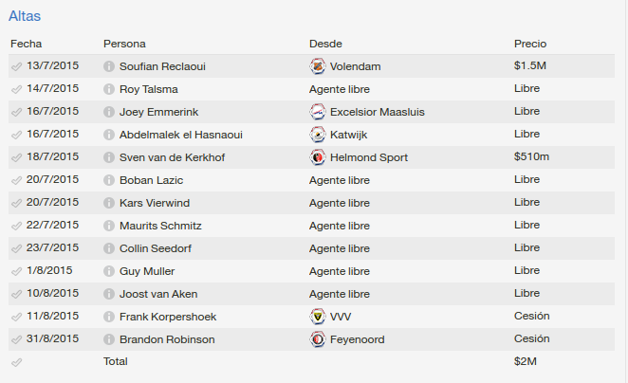Click the Katwijk club badge icon

point(318,135)
